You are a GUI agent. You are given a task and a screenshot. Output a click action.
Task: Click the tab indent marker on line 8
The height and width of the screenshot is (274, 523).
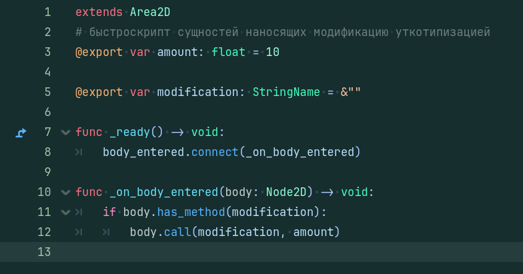(79, 152)
